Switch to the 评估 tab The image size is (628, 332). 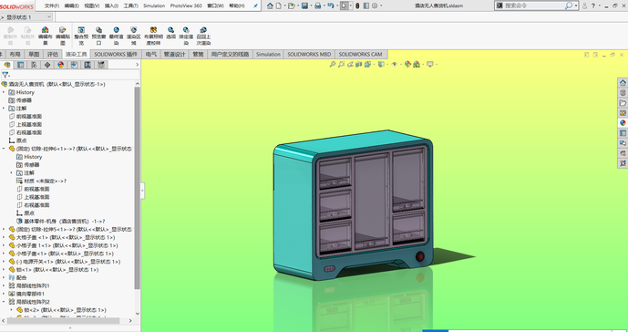coord(53,54)
